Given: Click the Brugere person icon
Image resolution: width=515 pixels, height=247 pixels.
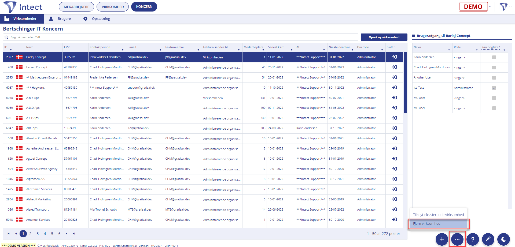Looking at the screenshot, I should tap(51, 19).
